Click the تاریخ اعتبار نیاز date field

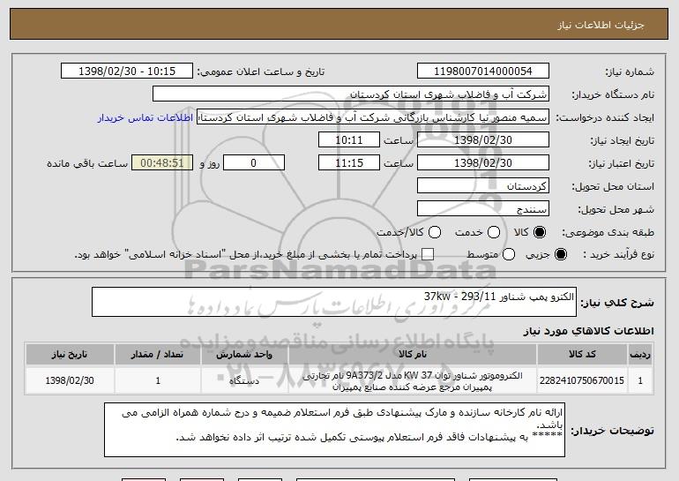[483, 163]
